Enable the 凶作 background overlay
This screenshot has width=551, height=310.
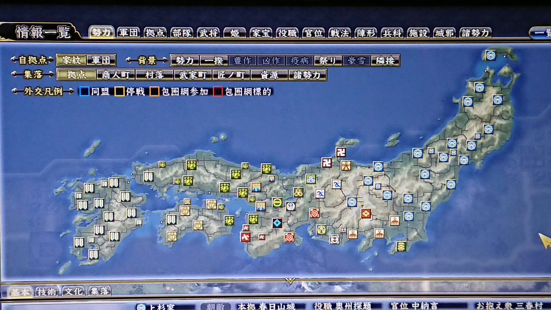click(x=271, y=61)
